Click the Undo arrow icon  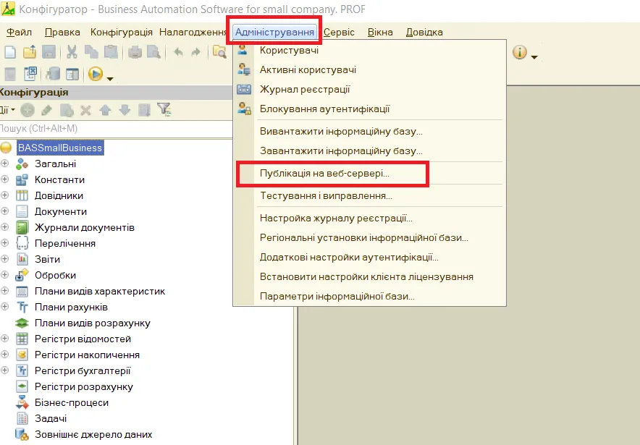178,52
